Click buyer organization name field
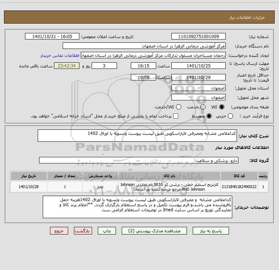 pos(144,46)
